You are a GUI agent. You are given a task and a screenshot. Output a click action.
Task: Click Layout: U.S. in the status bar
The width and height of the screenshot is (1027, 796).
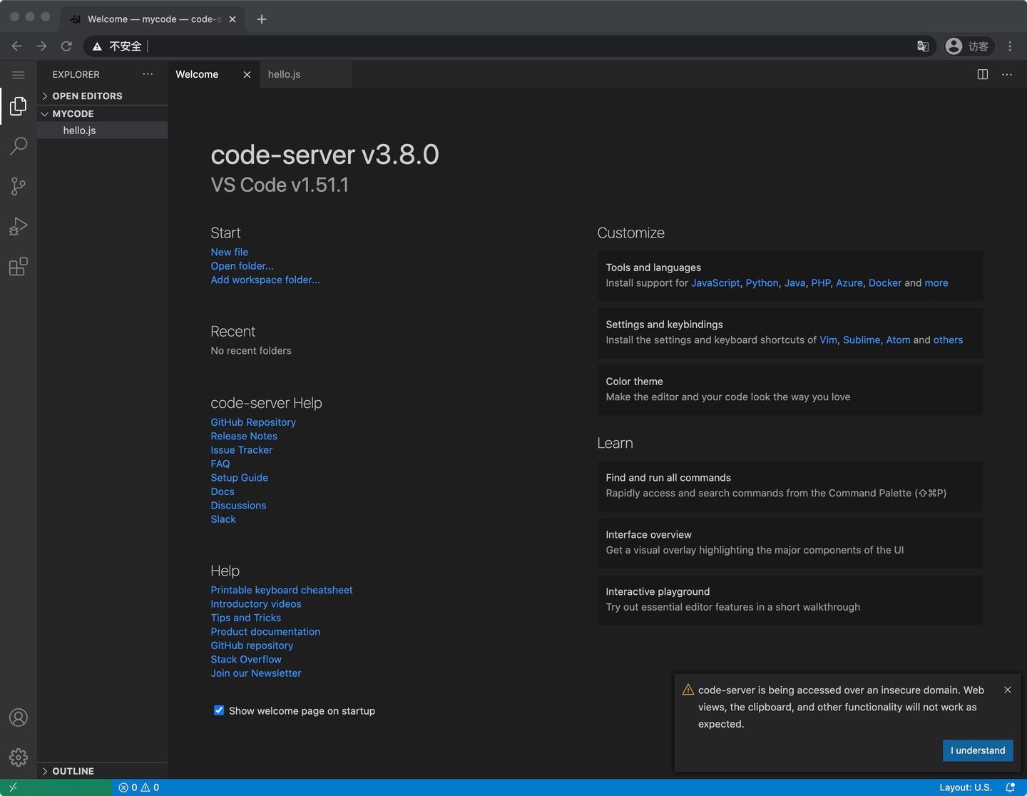click(965, 787)
